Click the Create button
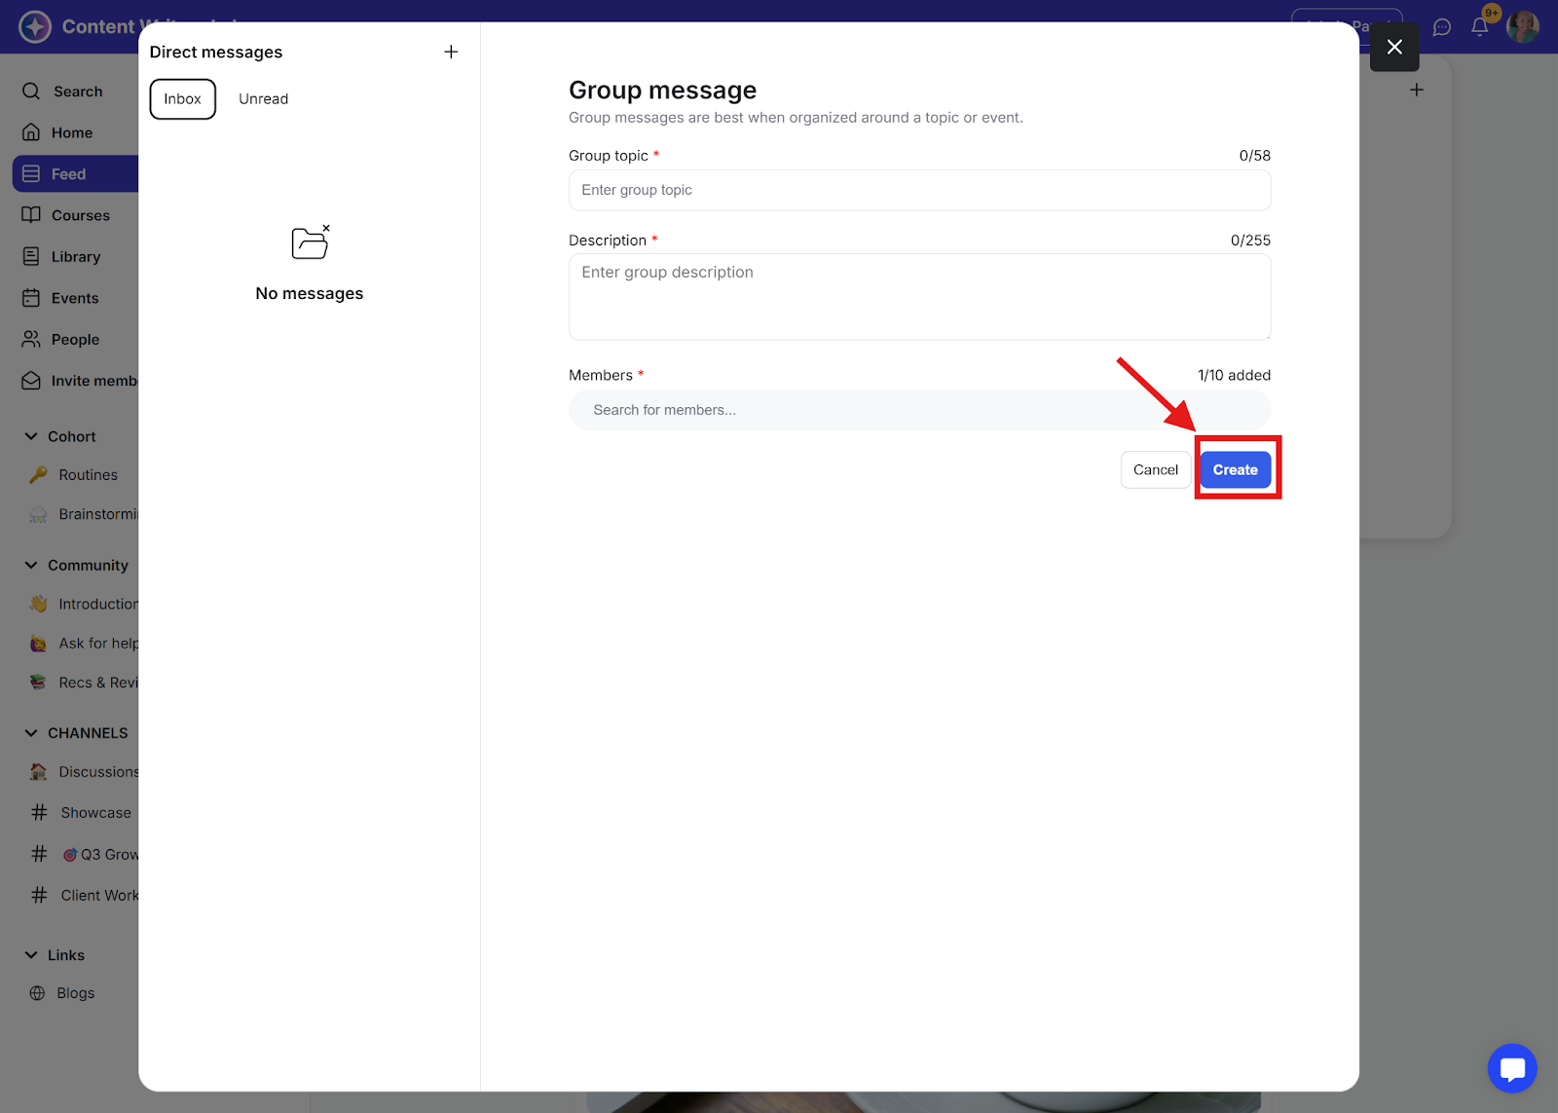Viewport: 1558px width, 1113px height. pos(1235,470)
